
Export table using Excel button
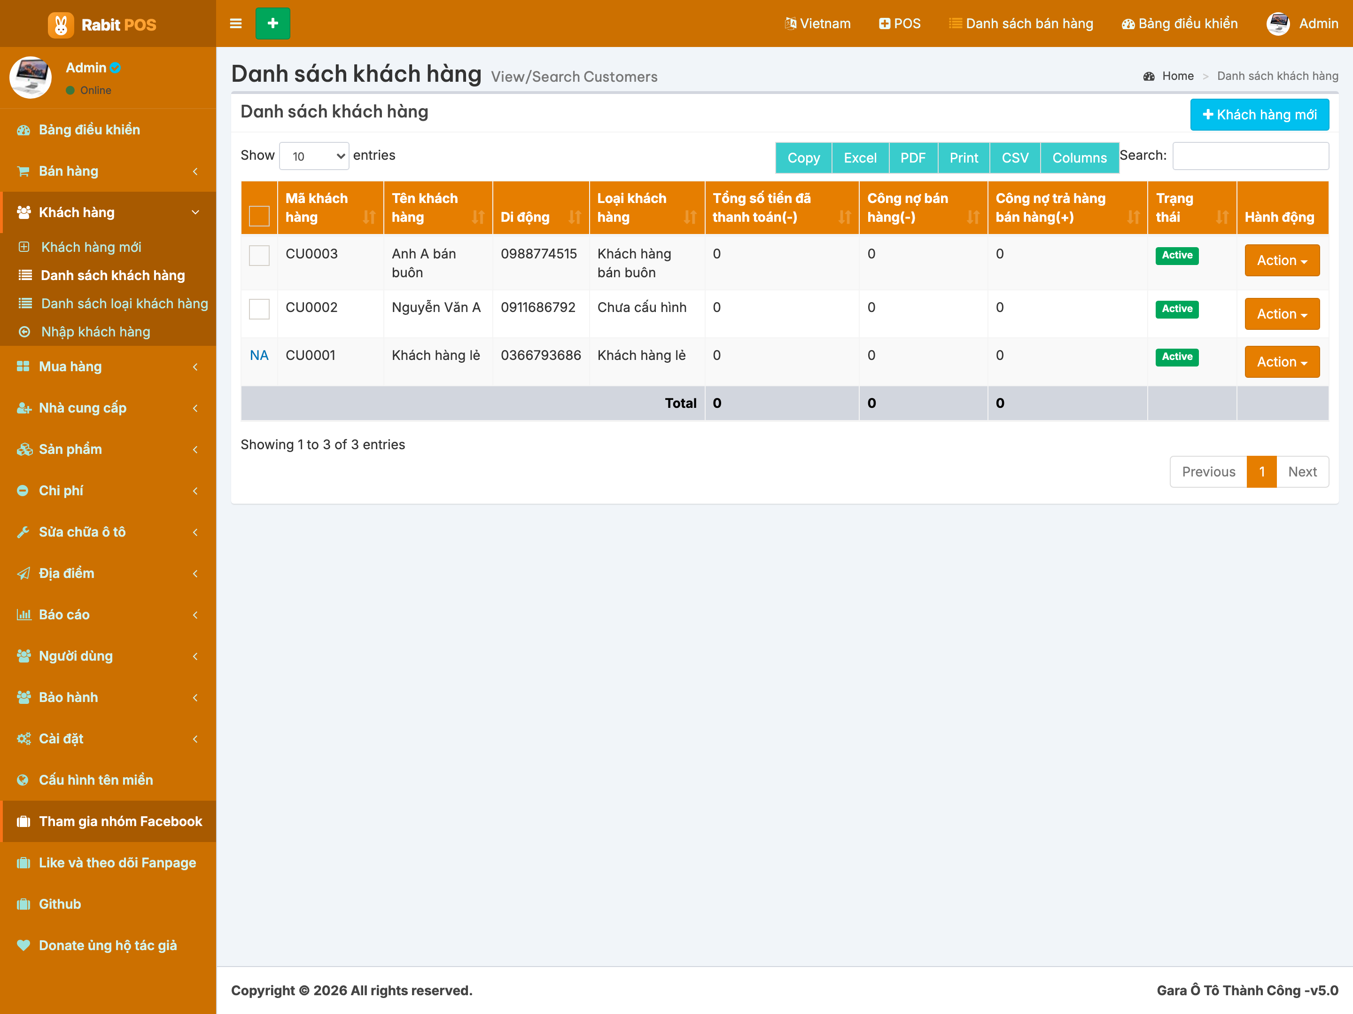click(859, 158)
